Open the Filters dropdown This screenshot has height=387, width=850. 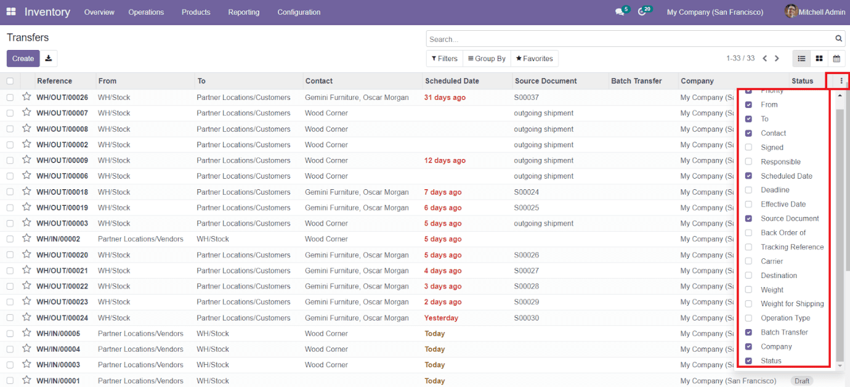pyautogui.click(x=444, y=58)
